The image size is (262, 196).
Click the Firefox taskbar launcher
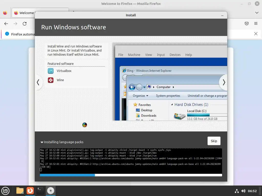[30, 191]
